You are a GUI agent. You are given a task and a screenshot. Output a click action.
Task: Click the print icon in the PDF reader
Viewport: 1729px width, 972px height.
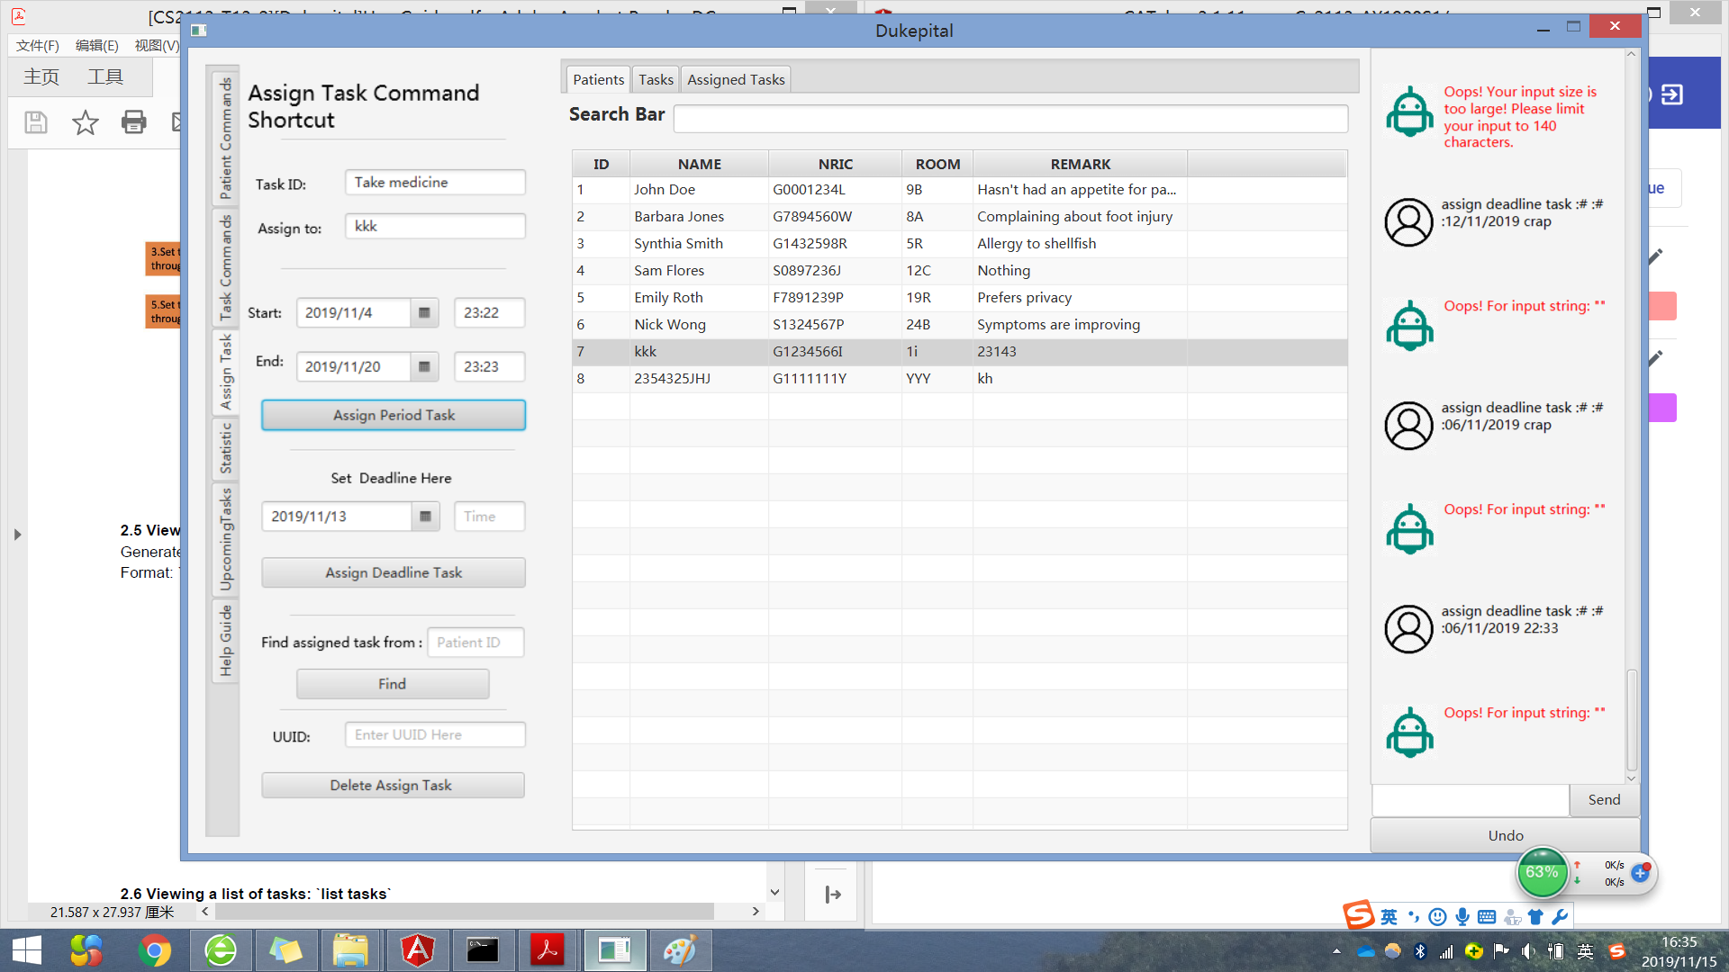coord(133,122)
